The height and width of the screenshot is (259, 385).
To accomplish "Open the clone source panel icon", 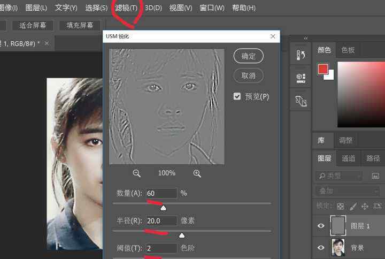I will click(x=301, y=100).
